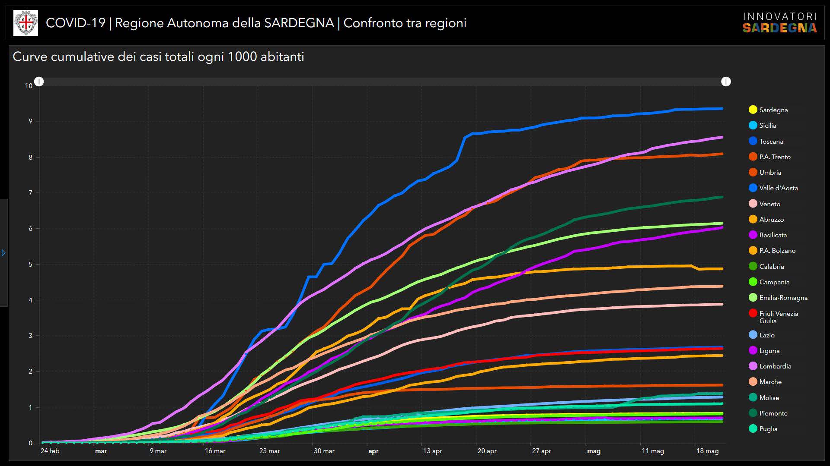Expand the collapsed left side panel arrow

pos(3,253)
